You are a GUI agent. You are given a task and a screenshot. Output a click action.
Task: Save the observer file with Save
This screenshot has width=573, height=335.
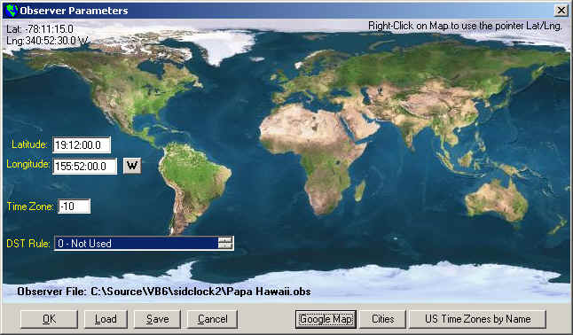pyautogui.click(x=157, y=319)
